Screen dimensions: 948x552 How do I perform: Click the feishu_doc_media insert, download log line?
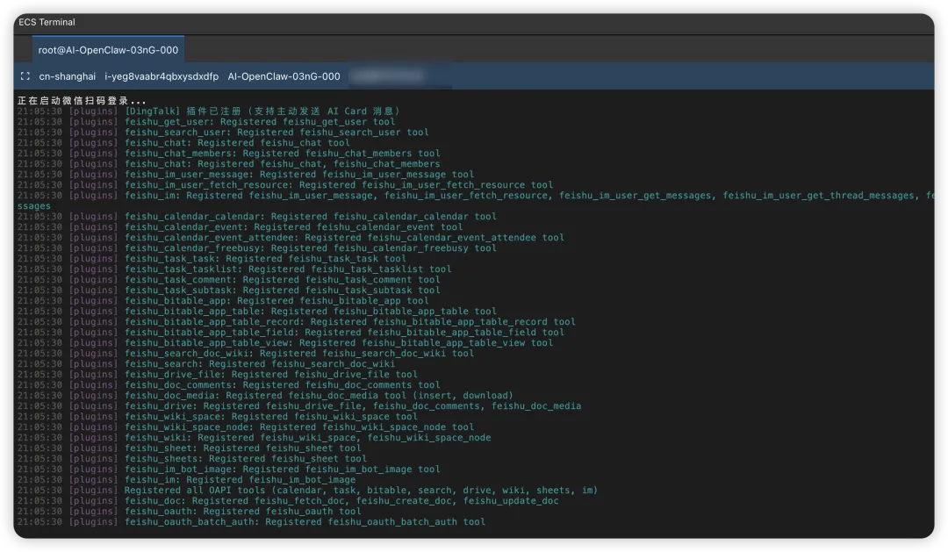tap(265, 396)
